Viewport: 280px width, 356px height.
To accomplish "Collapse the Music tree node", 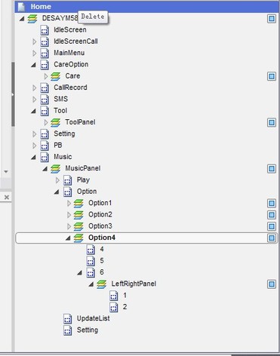I will [33, 158].
